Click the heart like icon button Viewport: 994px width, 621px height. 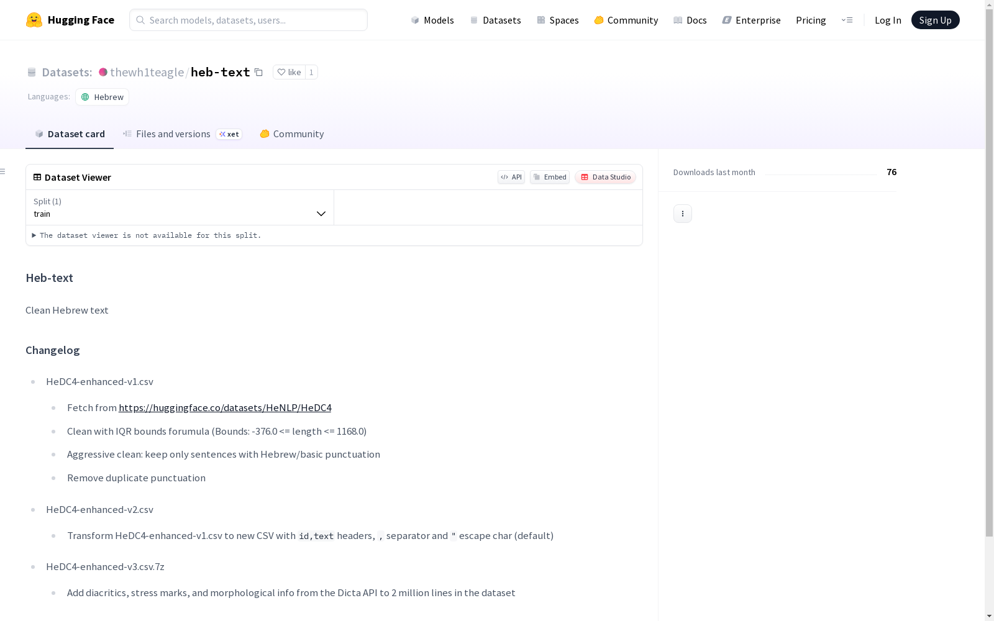(289, 72)
